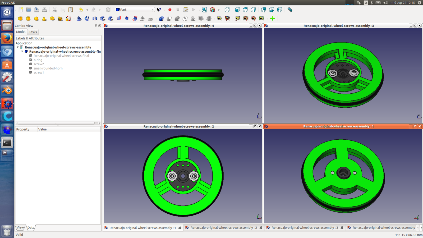Click the Mirror tool icon
The image size is (423, 238).
pyautogui.click(x=95, y=19)
